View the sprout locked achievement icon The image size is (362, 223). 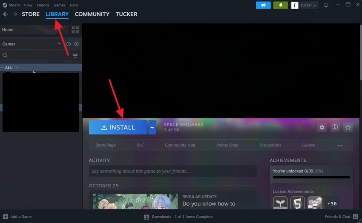(x=280, y=203)
